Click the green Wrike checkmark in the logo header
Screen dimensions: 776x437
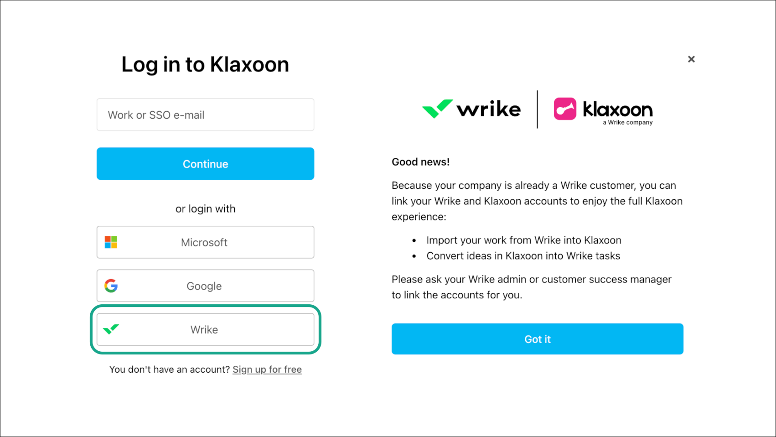(x=437, y=109)
